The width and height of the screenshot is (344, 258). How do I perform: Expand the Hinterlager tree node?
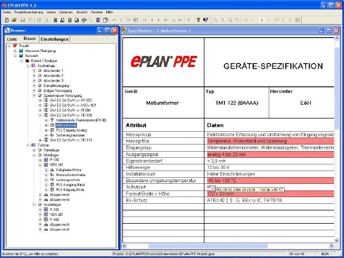(34, 150)
